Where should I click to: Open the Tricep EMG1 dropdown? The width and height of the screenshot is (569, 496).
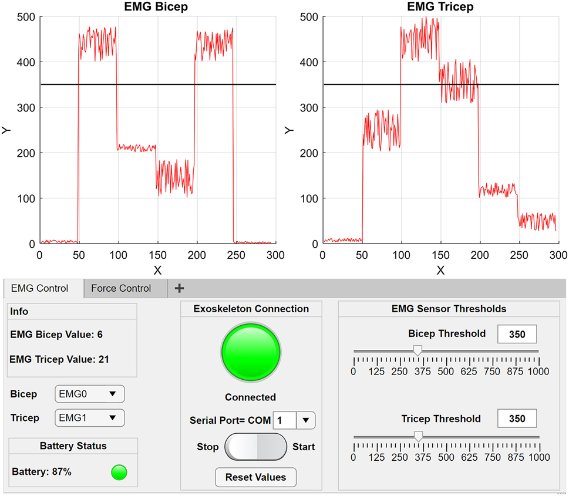point(89,418)
